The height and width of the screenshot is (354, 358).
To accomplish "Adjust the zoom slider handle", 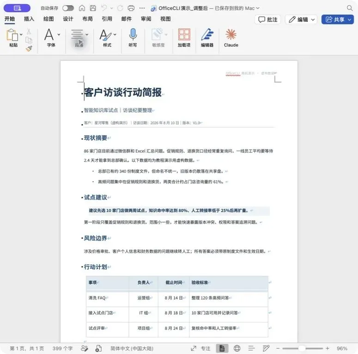I will 302,348.
